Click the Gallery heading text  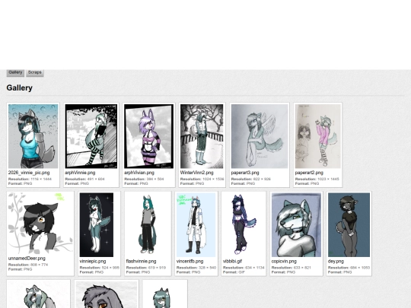(19, 87)
